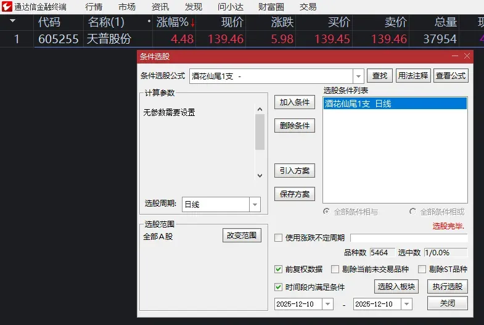Open the 问小达 menu
The width and height of the screenshot is (484, 325).
230,7
